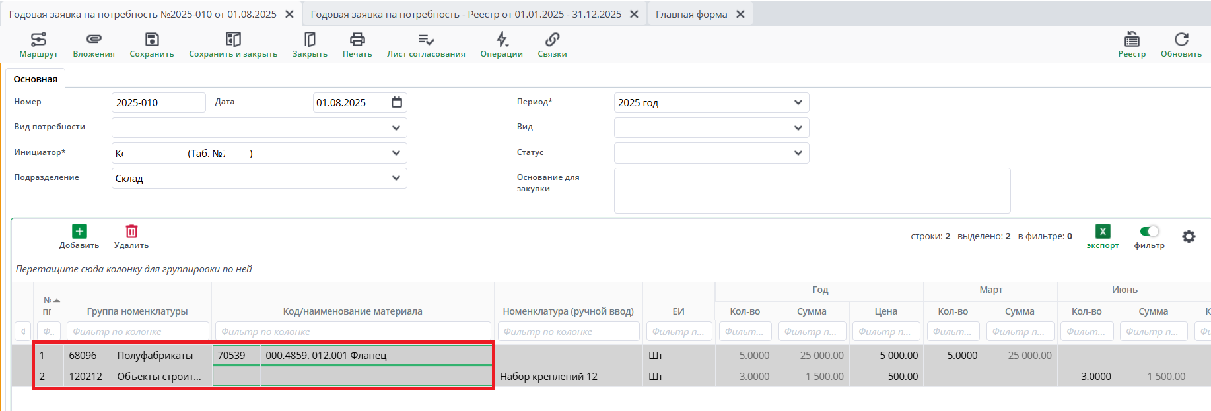Screen dimensions: 1211x411
Task: Click the Обновить refresh icon
Action: [x=1181, y=40]
